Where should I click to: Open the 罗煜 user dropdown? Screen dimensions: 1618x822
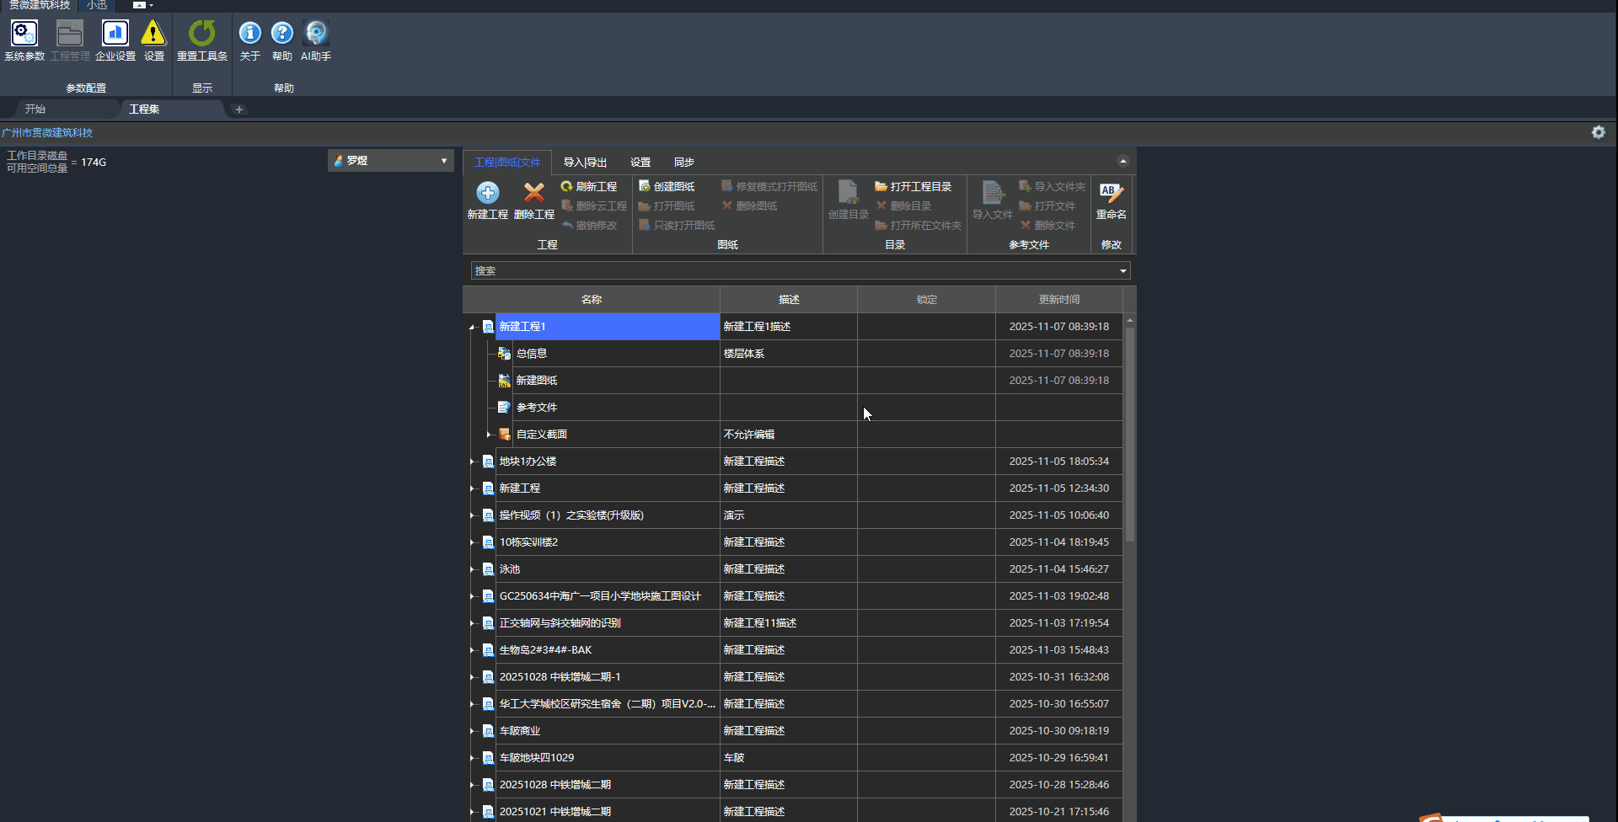click(x=390, y=161)
